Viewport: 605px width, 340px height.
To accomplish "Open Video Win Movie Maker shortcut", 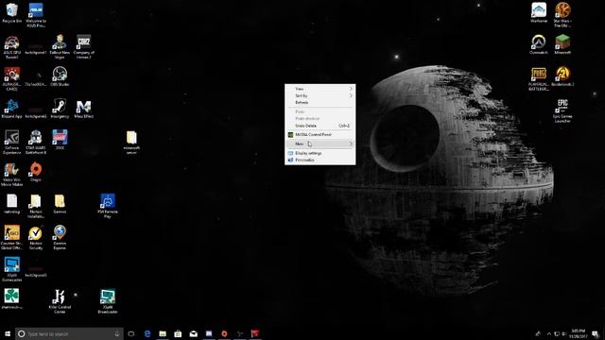I will [11, 174].
